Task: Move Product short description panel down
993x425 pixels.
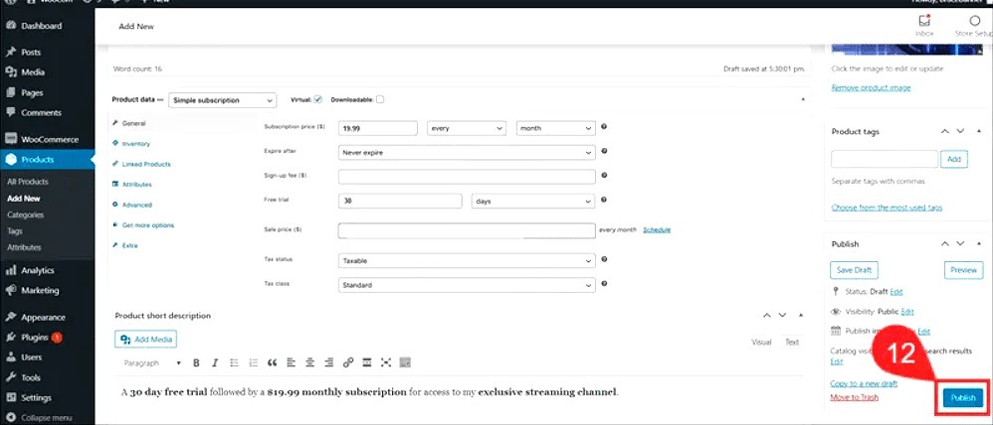Action: point(783,315)
